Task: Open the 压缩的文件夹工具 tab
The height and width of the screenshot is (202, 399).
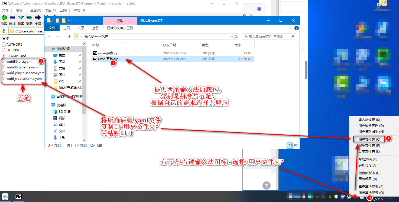Action: click(x=120, y=28)
